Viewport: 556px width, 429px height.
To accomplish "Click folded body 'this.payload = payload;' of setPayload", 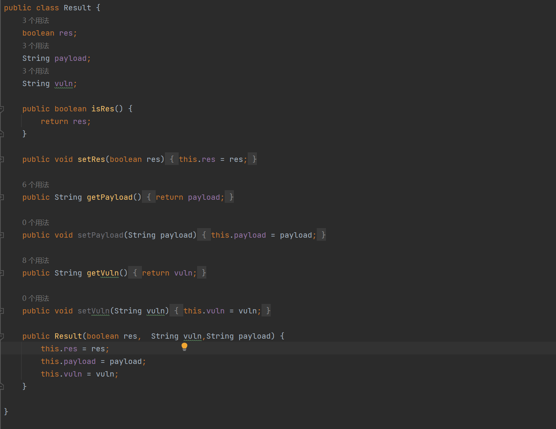I will (264, 235).
